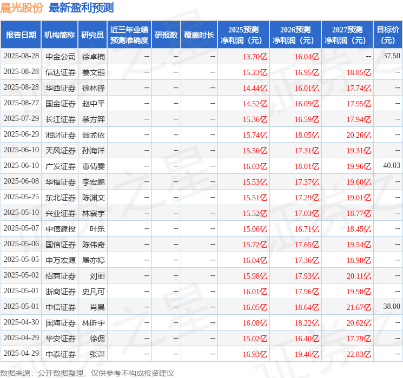
Task: Click the 14.44亿 forecast value
Action: coord(255,88)
